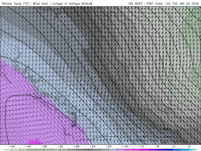Viewport: 201px width, 151px height.
Task: Click the -16 color scale label
Action: coord(125,146)
